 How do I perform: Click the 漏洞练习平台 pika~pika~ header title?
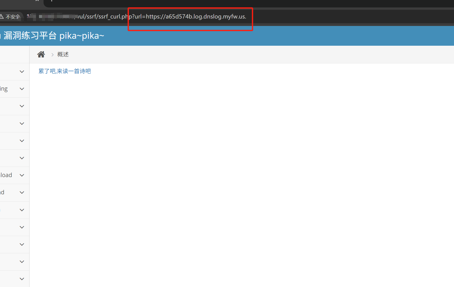54,36
